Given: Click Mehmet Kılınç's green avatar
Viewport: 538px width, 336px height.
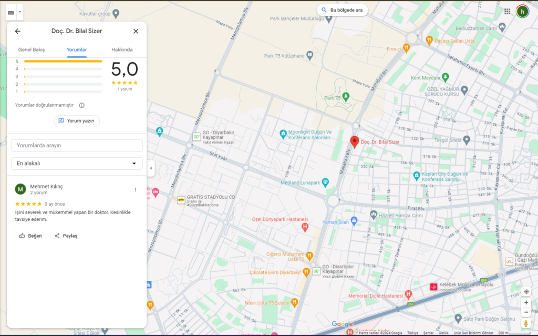Looking at the screenshot, I should (x=20, y=189).
